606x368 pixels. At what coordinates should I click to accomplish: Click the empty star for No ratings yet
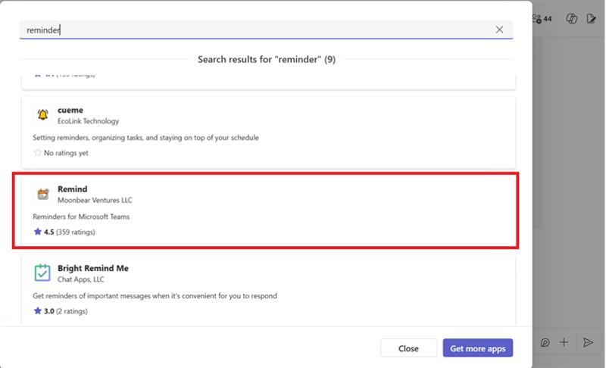point(37,152)
